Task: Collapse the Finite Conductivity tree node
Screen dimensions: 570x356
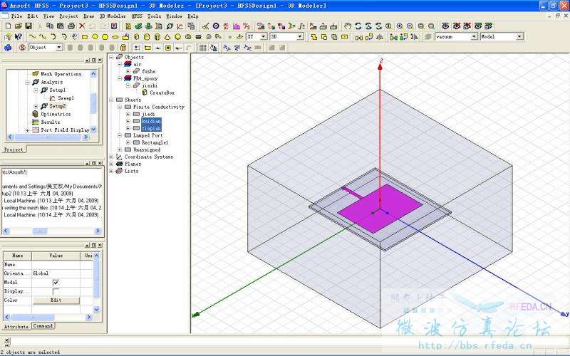Action: pyautogui.click(x=120, y=107)
